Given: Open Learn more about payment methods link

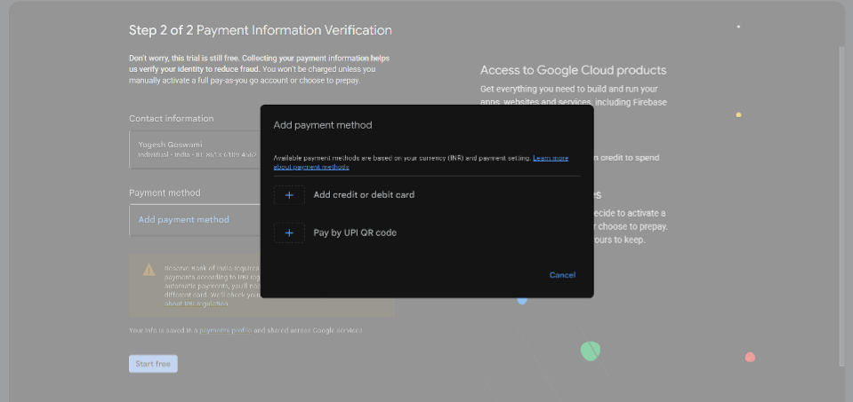Looking at the screenshot, I should (x=421, y=162).
